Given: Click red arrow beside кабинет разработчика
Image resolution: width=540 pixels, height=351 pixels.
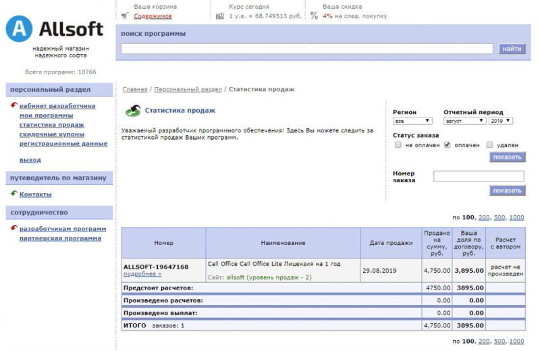Looking at the screenshot, I should [x=13, y=105].
